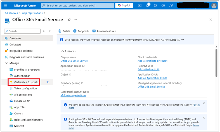Open Token configuration
The height and width of the screenshot is (132, 220).
tap(25, 88)
